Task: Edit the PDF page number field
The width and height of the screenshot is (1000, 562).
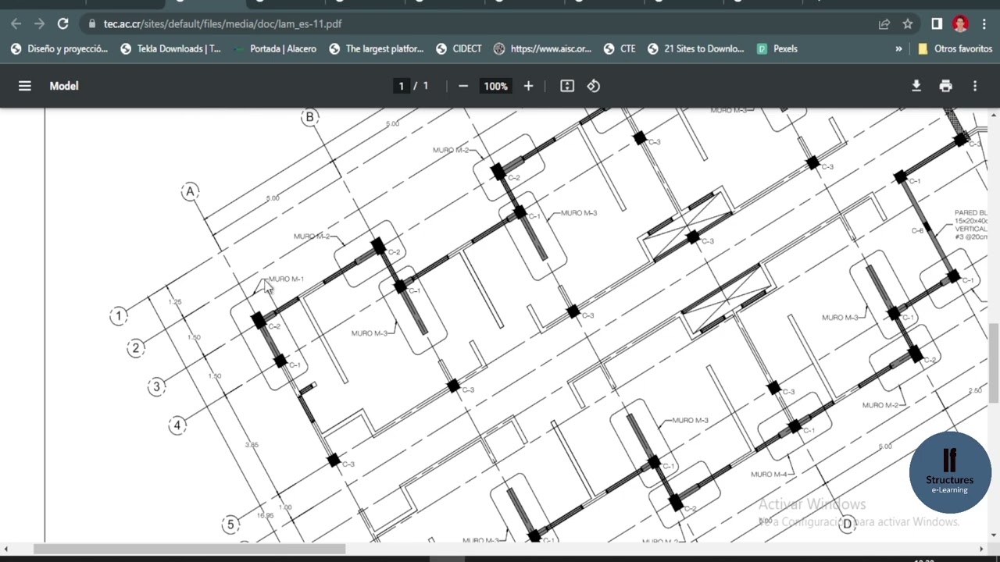Action: [402, 86]
